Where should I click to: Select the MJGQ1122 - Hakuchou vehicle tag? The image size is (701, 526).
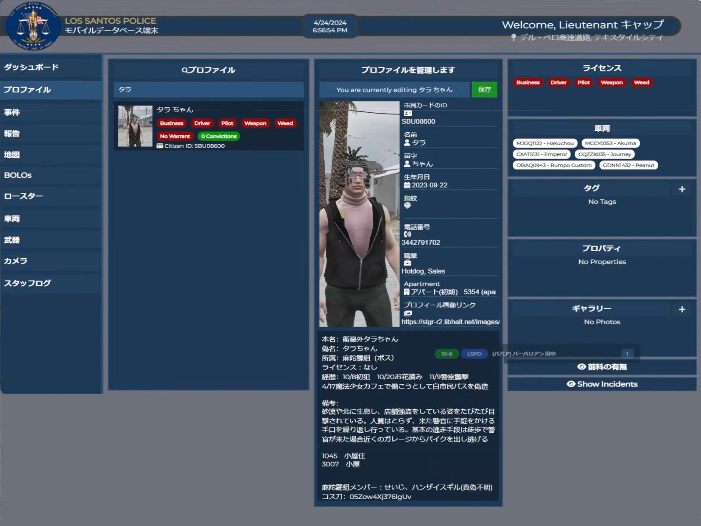click(545, 143)
